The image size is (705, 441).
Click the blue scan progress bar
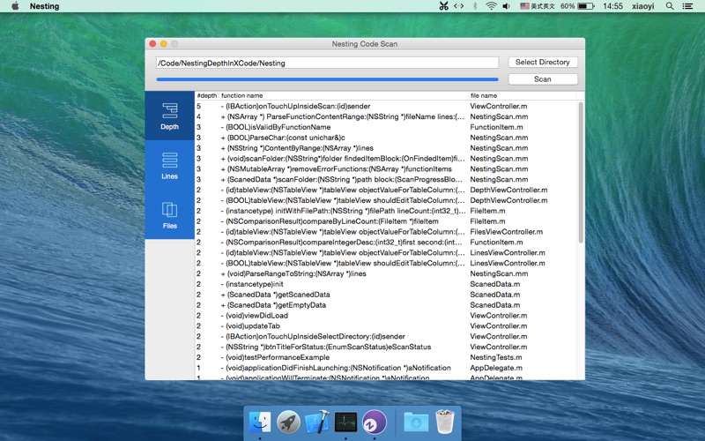coord(327,79)
